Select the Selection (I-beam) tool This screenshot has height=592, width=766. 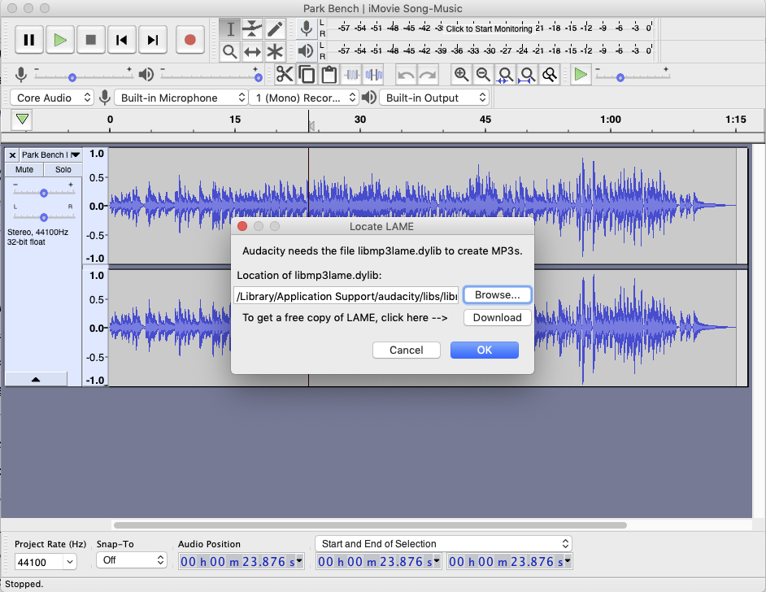point(230,28)
